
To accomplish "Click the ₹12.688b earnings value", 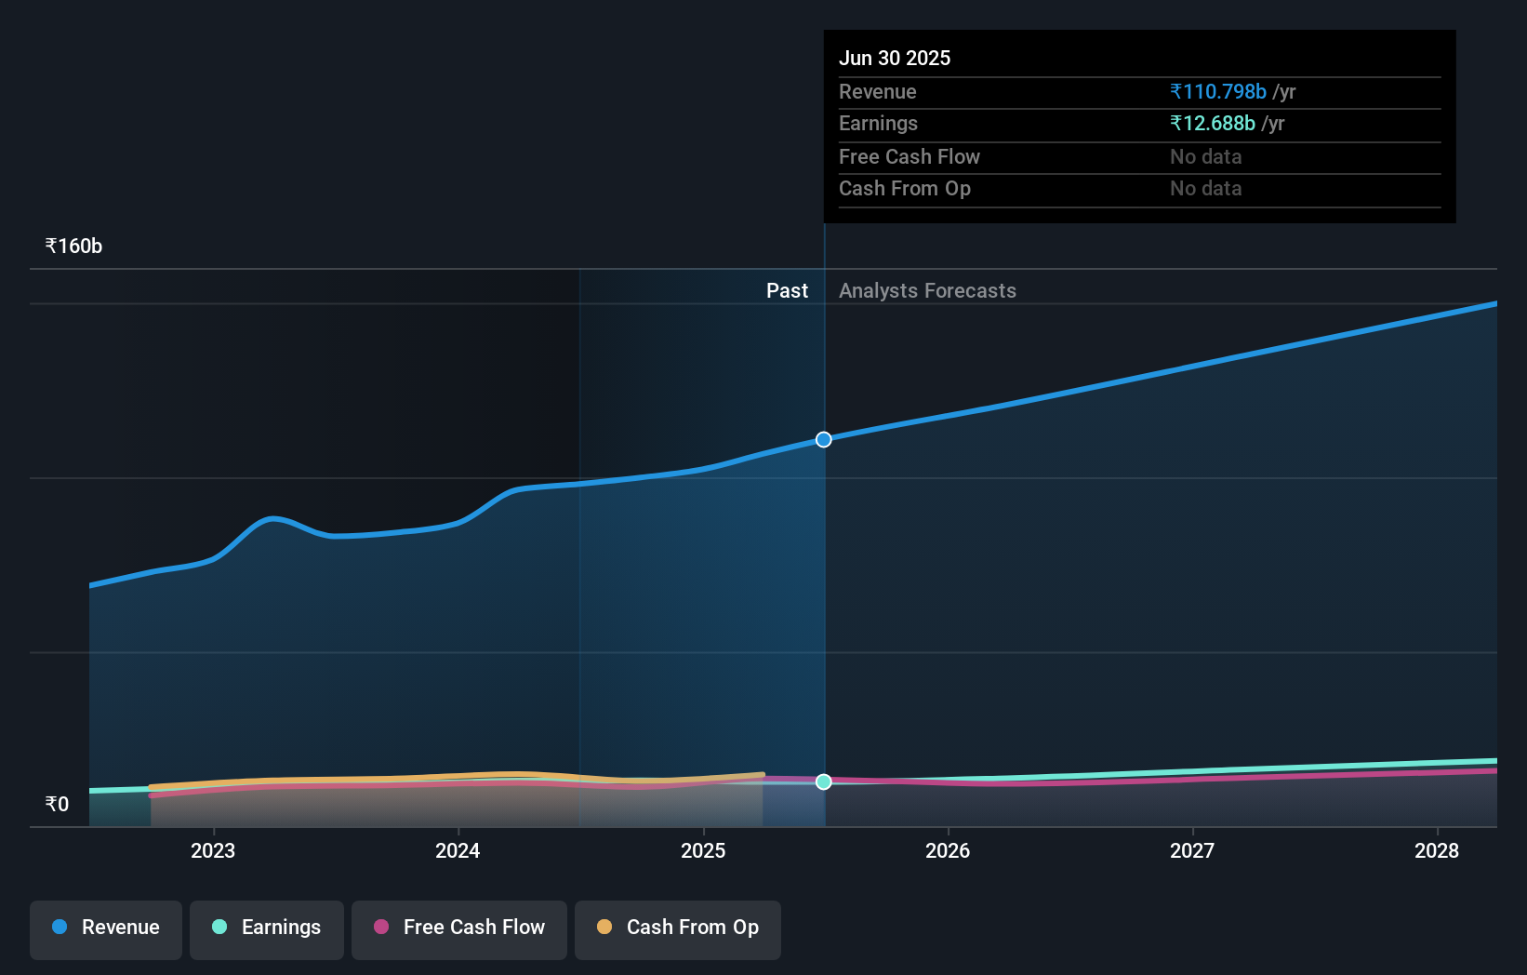I will pyautogui.click(x=1213, y=123).
